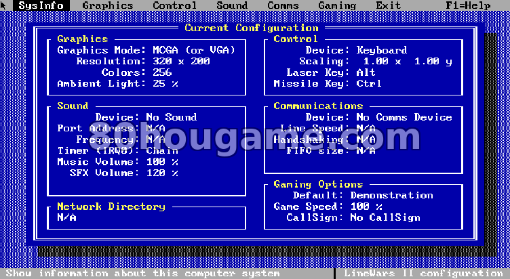Click the Sound Device value No Sound
This screenshot has width=510, height=279.
point(172,117)
